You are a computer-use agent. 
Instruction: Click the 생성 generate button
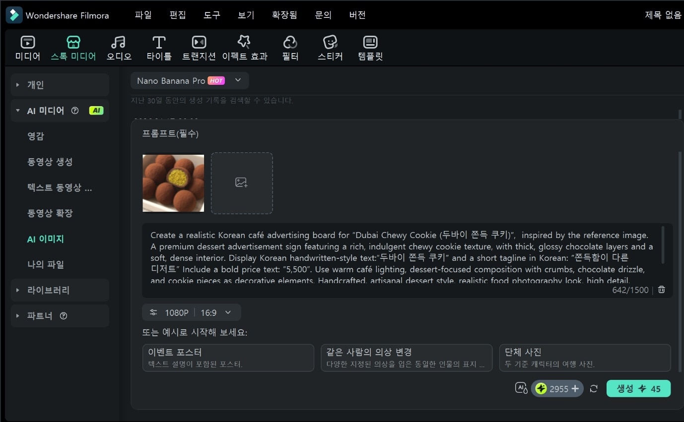(x=638, y=389)
